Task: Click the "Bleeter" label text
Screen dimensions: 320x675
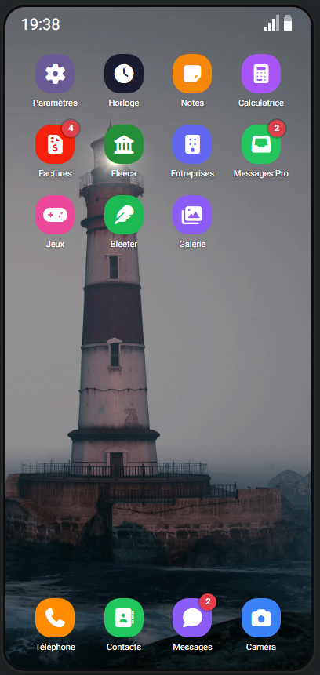Action: click(124, 244)
